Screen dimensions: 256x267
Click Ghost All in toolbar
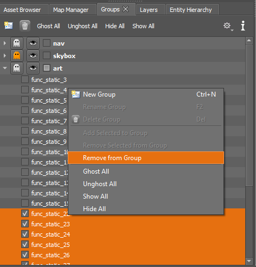(48, 26)
